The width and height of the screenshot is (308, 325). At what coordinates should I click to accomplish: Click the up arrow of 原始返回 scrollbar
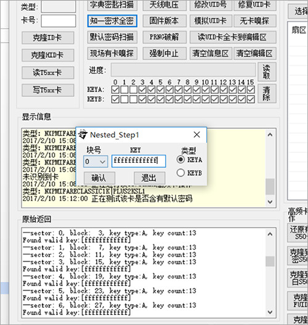[270, 234]
